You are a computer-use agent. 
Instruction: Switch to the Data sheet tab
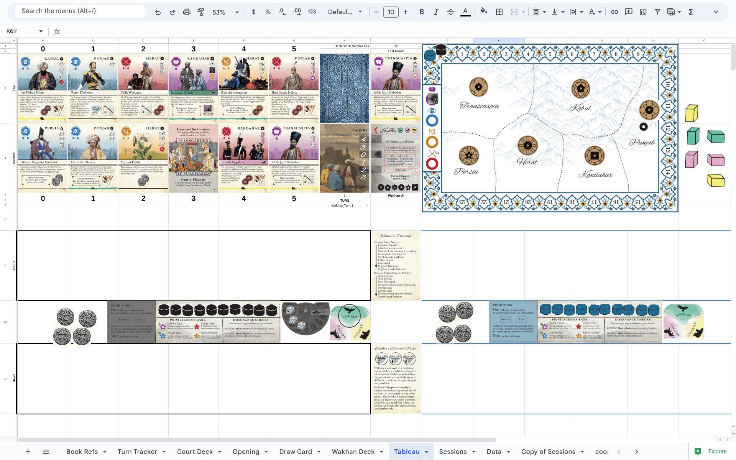click(x=494, y=452)
